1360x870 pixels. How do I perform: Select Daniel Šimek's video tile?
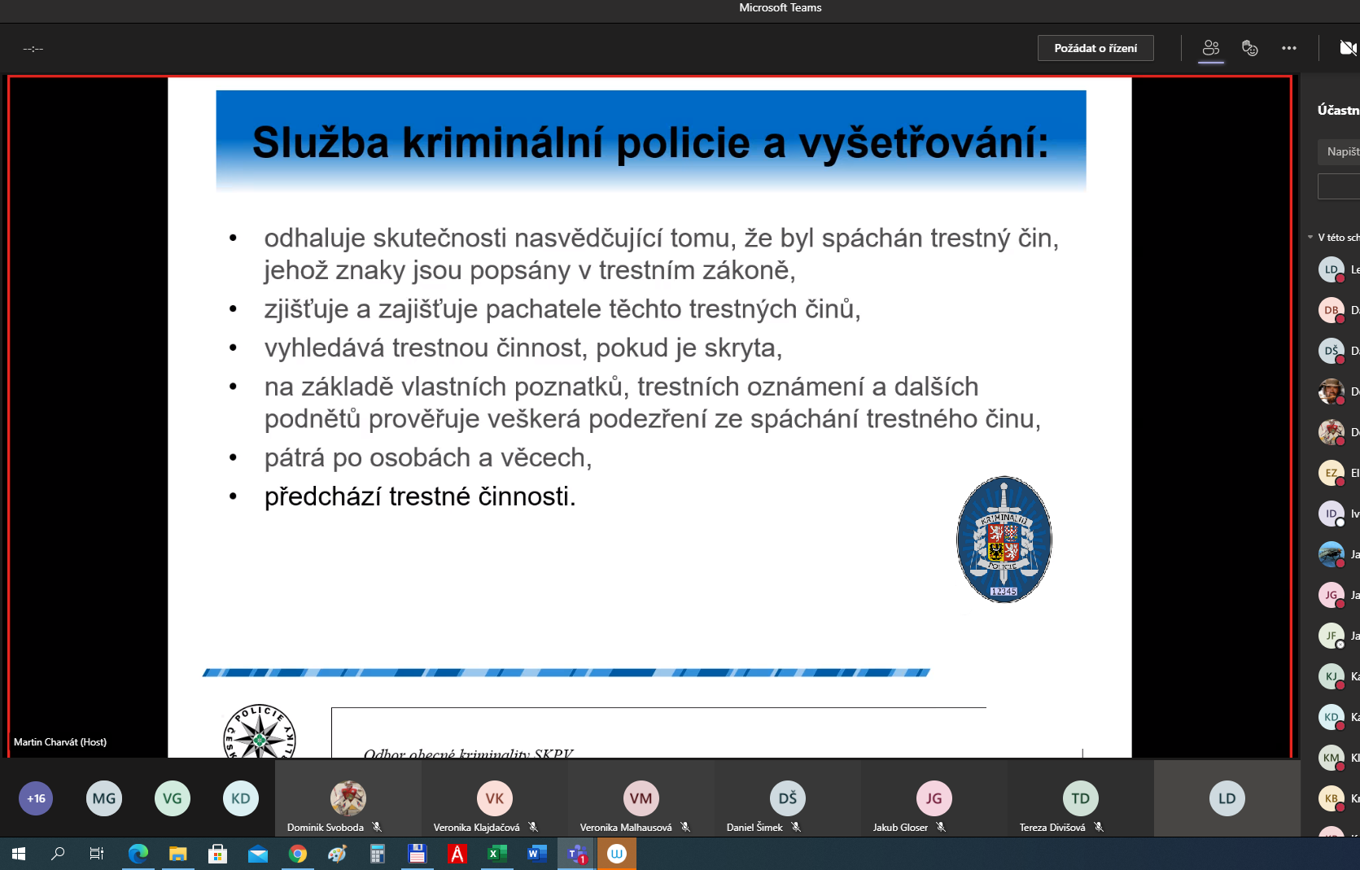pos(787,798)
